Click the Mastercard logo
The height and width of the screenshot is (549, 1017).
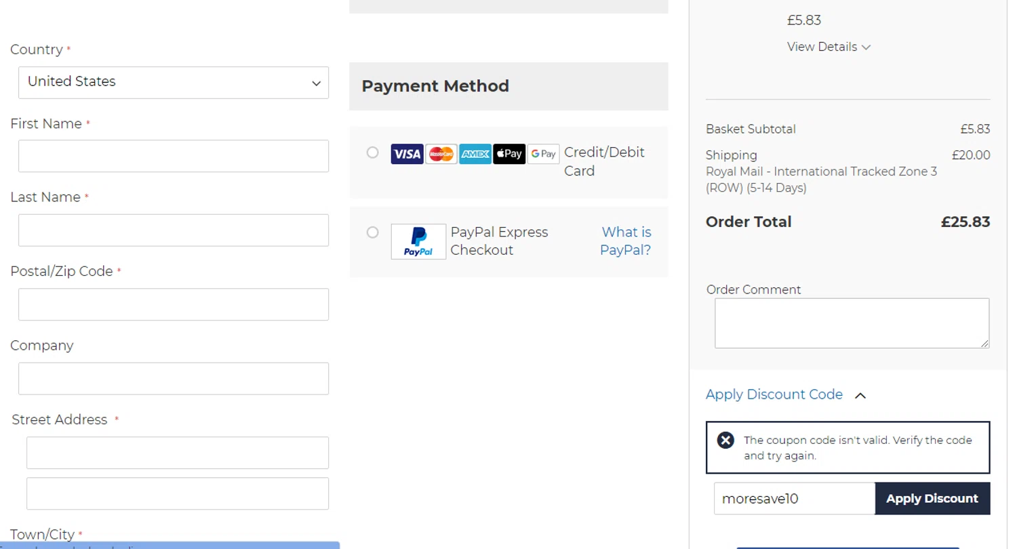(x=441, y=154)
